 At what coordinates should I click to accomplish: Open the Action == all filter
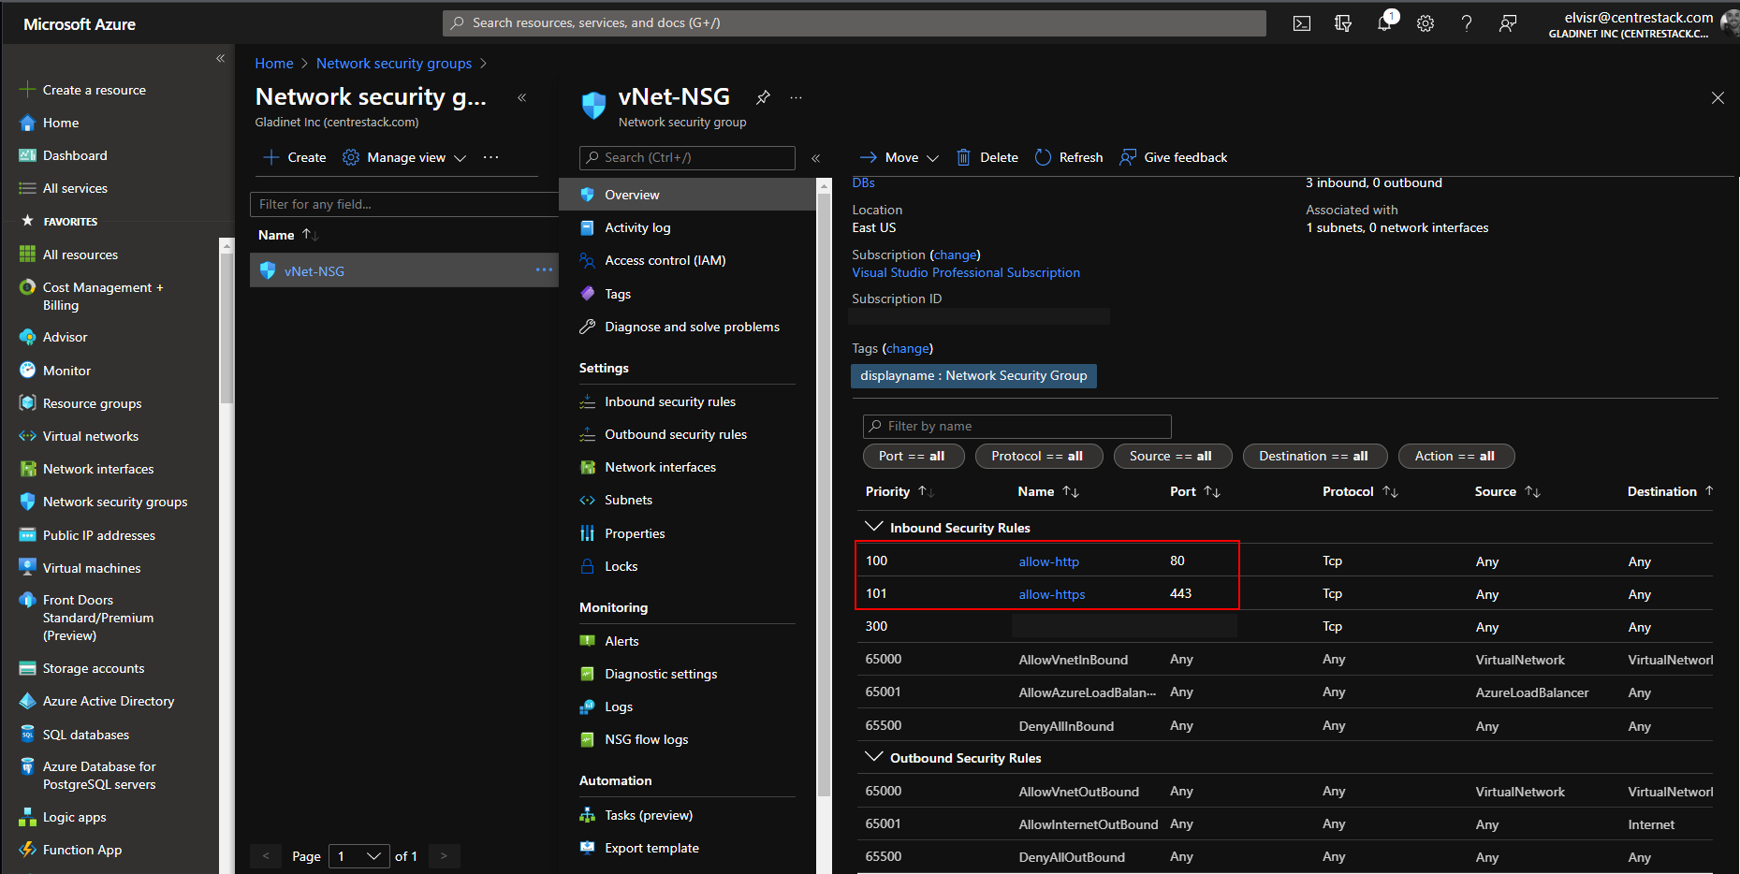[x=1455, y=456]
